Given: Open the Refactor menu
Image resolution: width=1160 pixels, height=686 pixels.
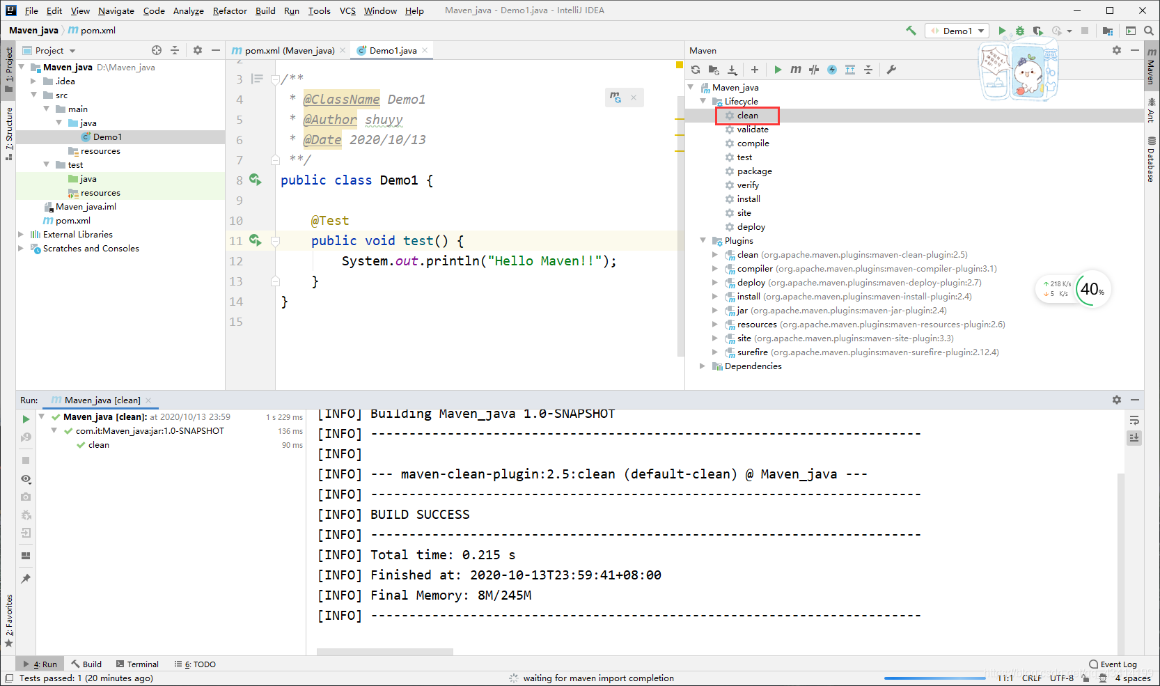Looking at the screenshot, I should (x=230, y=10).
